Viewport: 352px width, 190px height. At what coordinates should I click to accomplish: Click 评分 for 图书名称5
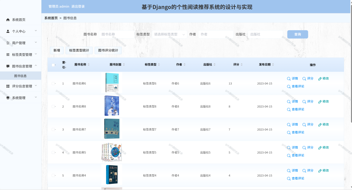click(308, 148)
